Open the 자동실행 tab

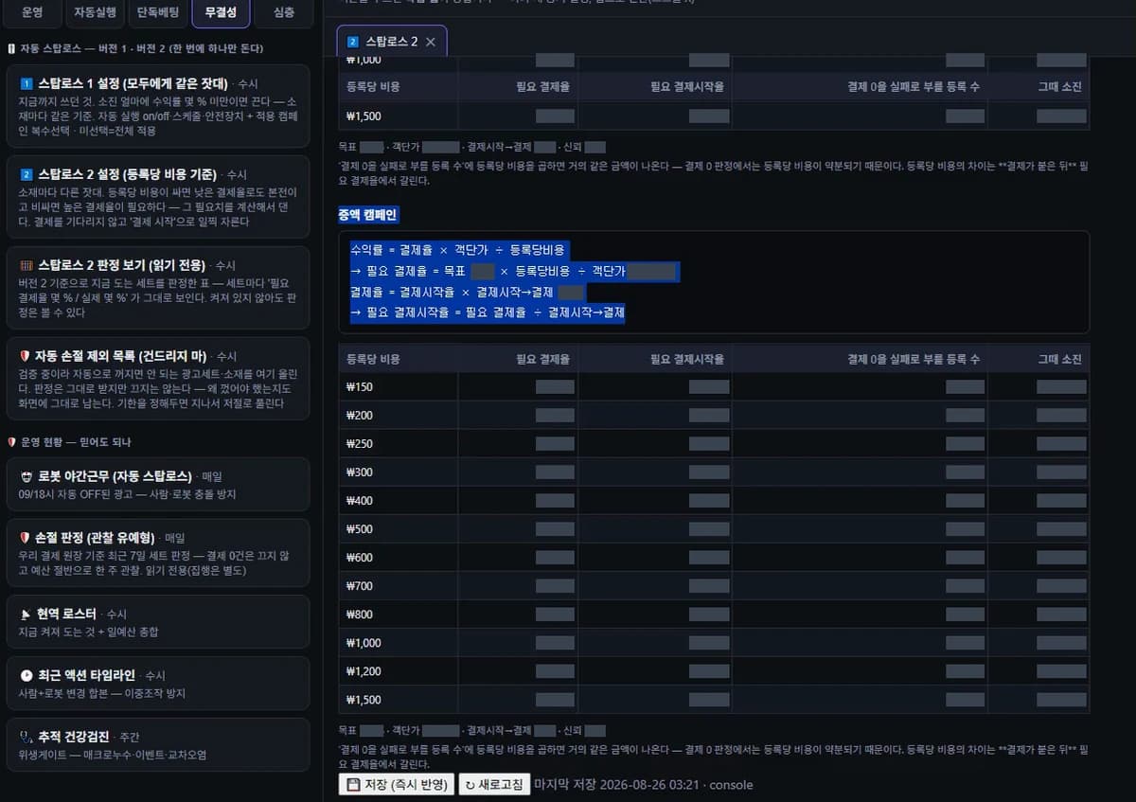(x=96, y=12)
